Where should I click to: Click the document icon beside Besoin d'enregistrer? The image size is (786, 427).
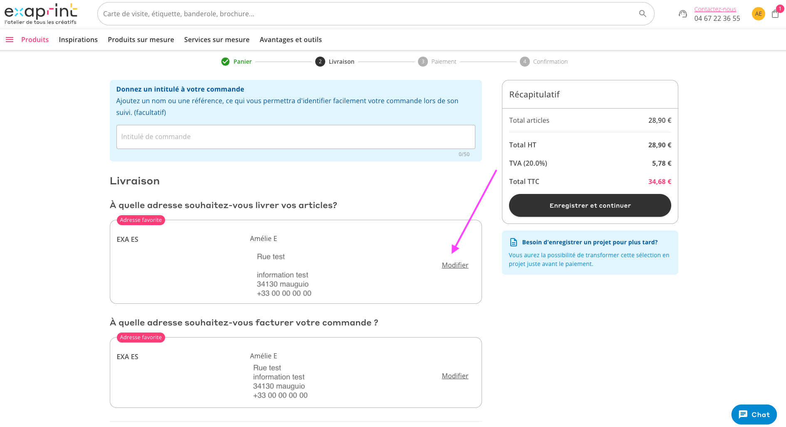click(514, 242)
